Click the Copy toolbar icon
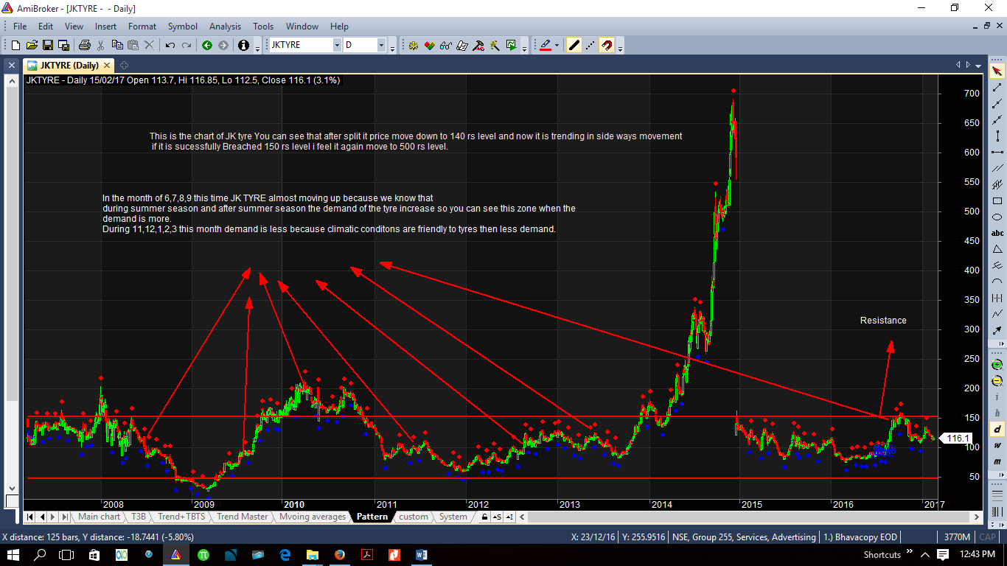 pos(117,45)
